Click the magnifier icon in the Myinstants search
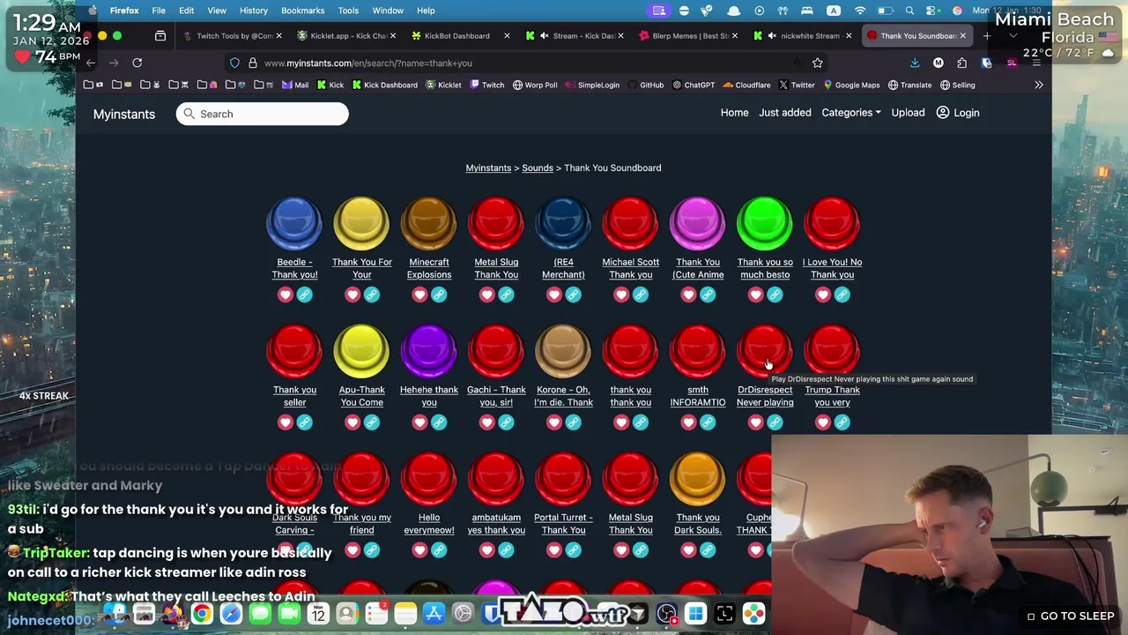1128x635 pixels. pos(189,114)
